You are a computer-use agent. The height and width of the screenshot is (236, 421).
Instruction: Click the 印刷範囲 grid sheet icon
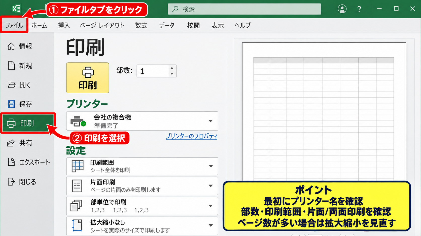tap(78, 166)
